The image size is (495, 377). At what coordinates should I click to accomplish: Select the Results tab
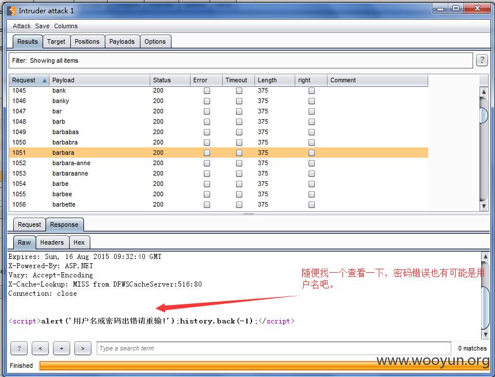pos(28,41)
